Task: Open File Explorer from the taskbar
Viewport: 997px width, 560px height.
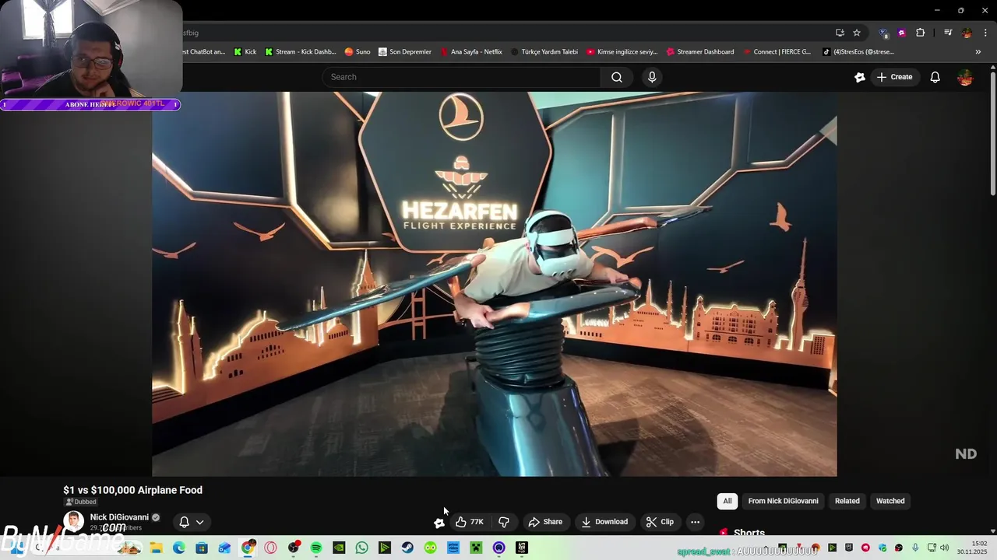Action: point(156,548)
